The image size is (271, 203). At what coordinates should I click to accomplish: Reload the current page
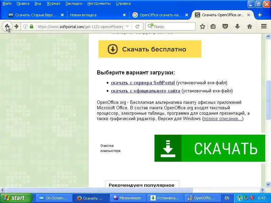(138, 26)
